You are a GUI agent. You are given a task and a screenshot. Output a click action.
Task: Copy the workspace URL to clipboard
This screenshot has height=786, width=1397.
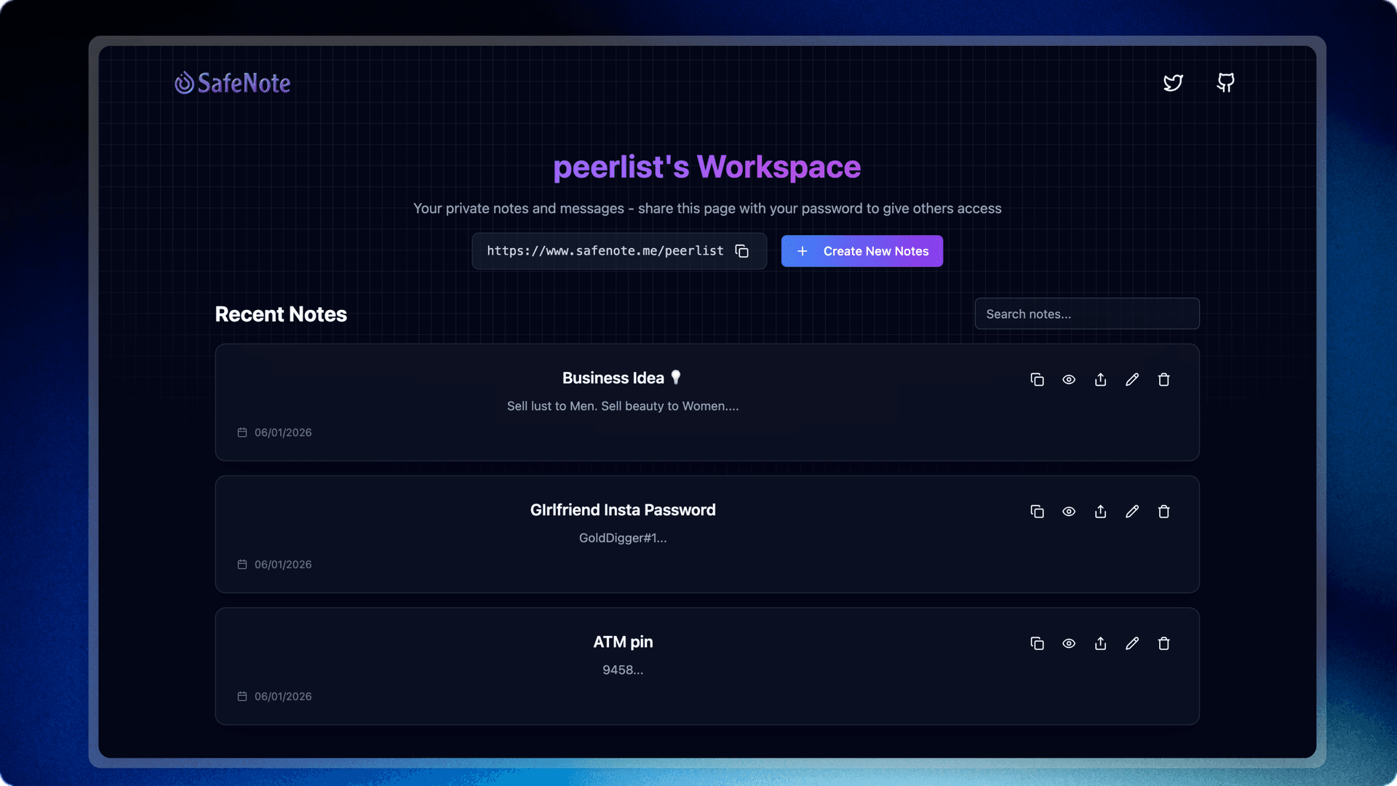coord(741,250)
